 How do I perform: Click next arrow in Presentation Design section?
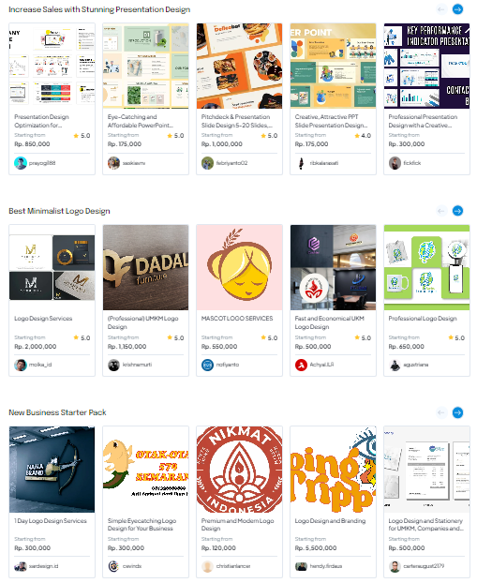click(x=457, y=9)
